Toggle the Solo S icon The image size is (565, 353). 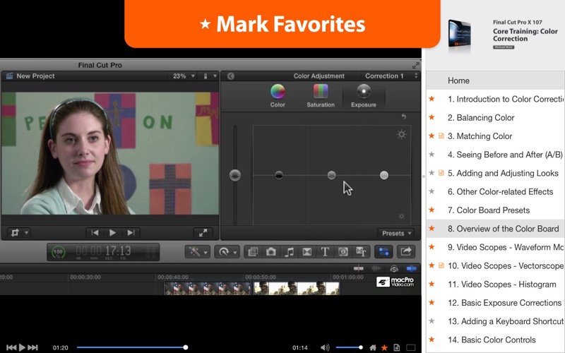(394, 269)
